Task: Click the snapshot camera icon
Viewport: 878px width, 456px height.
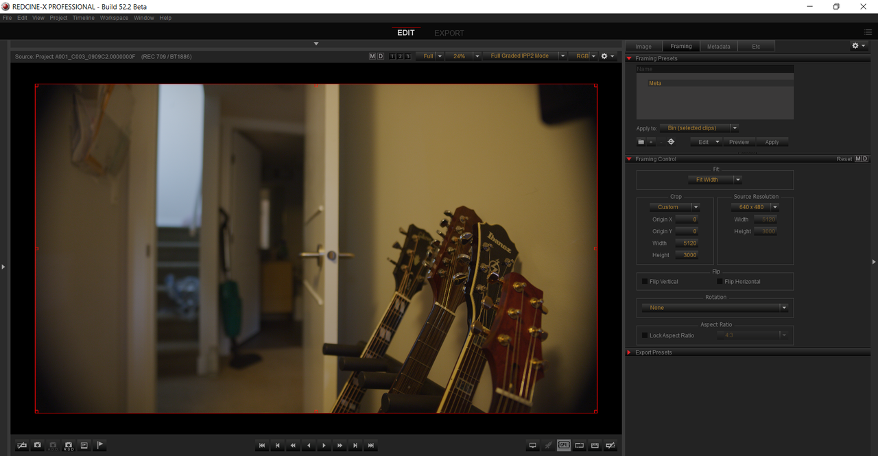Action: (38, 445)
